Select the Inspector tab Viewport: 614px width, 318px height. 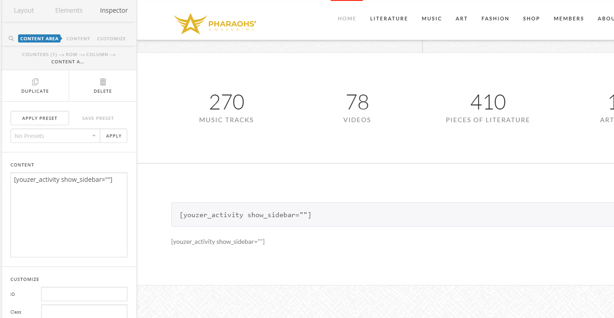click(114, 10)
